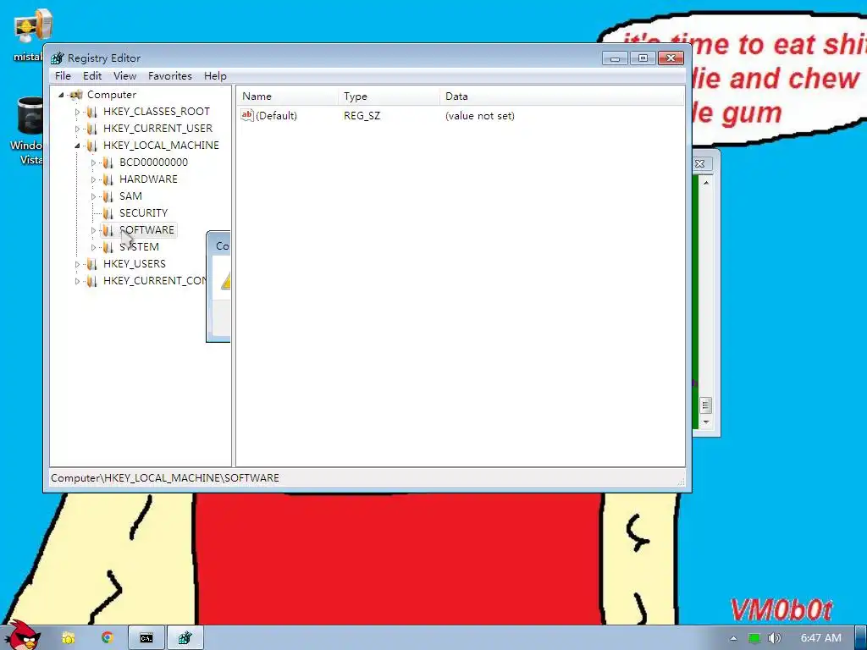This screenshot has width=867, height=650.
Task: Click the Name column header
Action: pyautogui.click(x=288, y=96)
